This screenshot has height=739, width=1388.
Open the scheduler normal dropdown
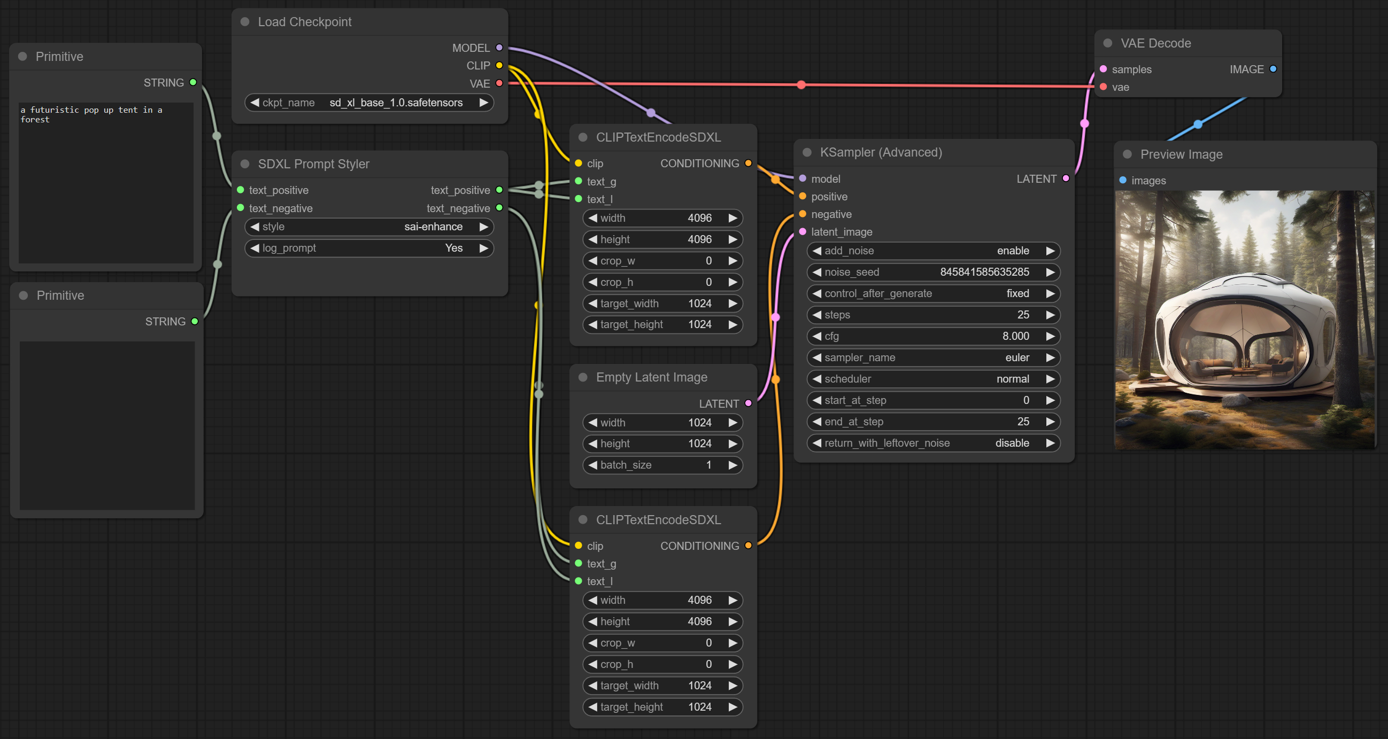tap(932, 379)
